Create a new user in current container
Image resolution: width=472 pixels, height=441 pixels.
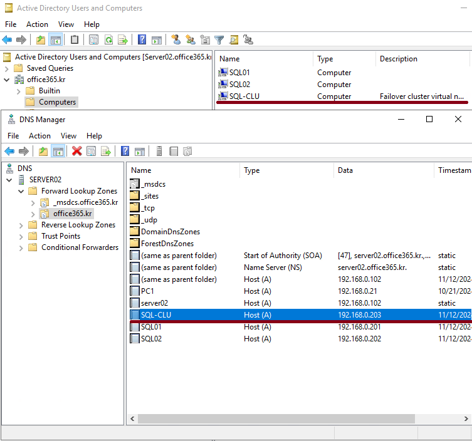point(176,39)
